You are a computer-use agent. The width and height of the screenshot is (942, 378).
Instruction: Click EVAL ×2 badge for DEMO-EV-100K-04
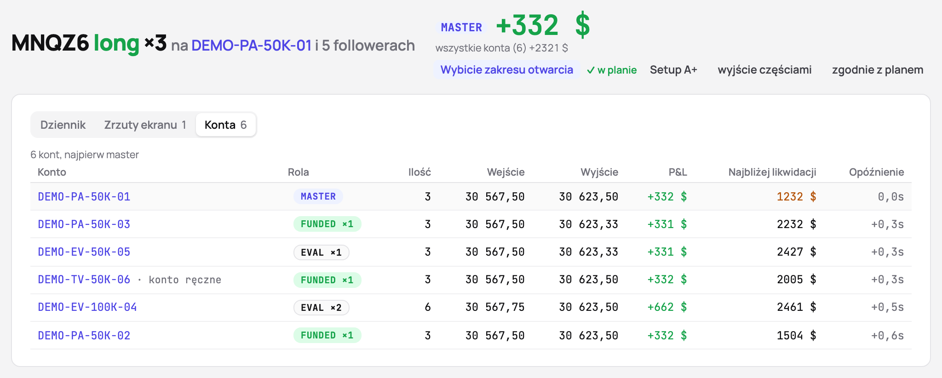tap(321, 307)
